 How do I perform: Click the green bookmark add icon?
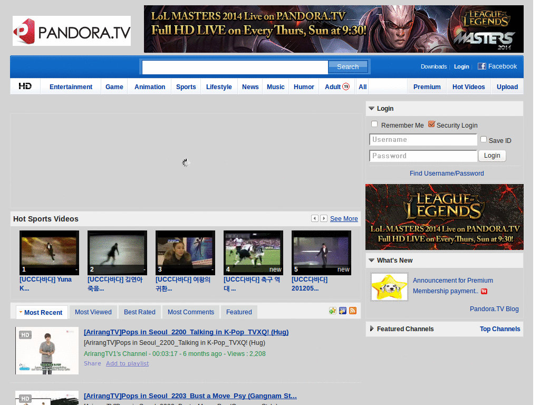coord(332,311)
